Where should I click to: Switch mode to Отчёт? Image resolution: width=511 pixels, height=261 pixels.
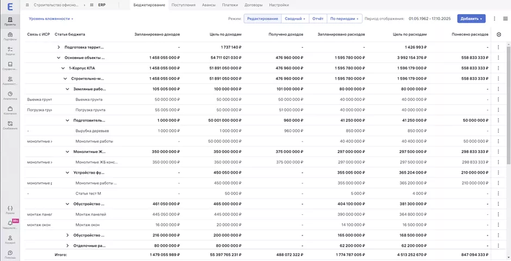tap(317, 18)
